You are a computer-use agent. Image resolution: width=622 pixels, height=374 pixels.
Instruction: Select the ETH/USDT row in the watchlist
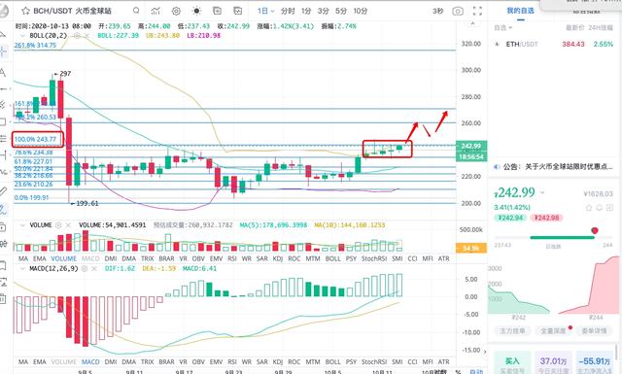pos(554,44)
